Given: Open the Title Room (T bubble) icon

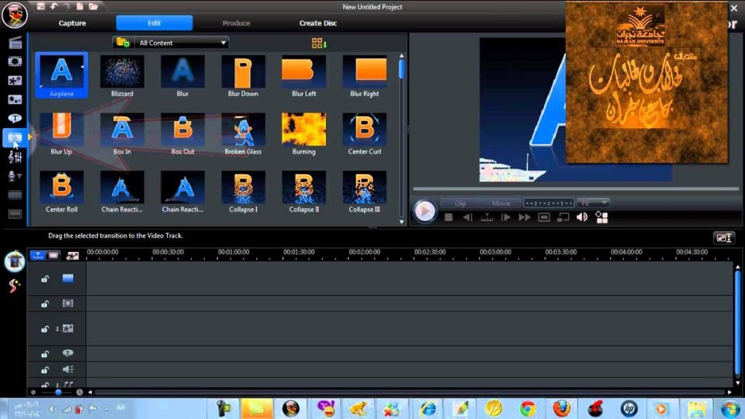Looking at the screenshot, I should pos(15,119).
